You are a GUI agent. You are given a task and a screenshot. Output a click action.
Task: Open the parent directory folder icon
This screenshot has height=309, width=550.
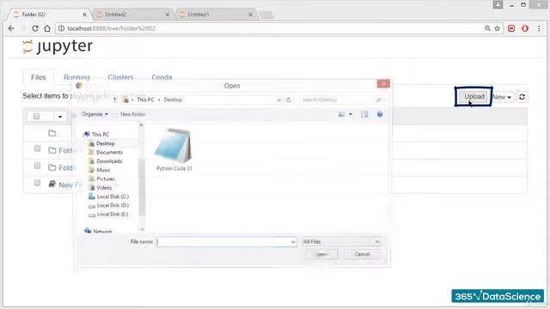pyautogui.click(x=52, y=133)
